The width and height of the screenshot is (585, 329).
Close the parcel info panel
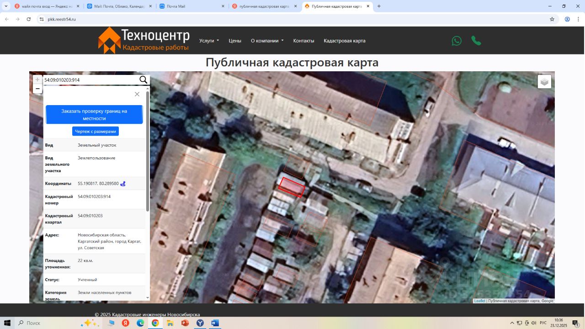click(137, 94)
